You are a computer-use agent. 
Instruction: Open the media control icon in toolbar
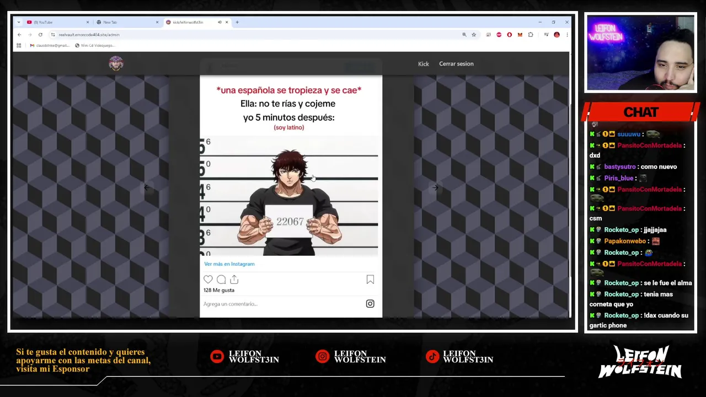point(546,35)
